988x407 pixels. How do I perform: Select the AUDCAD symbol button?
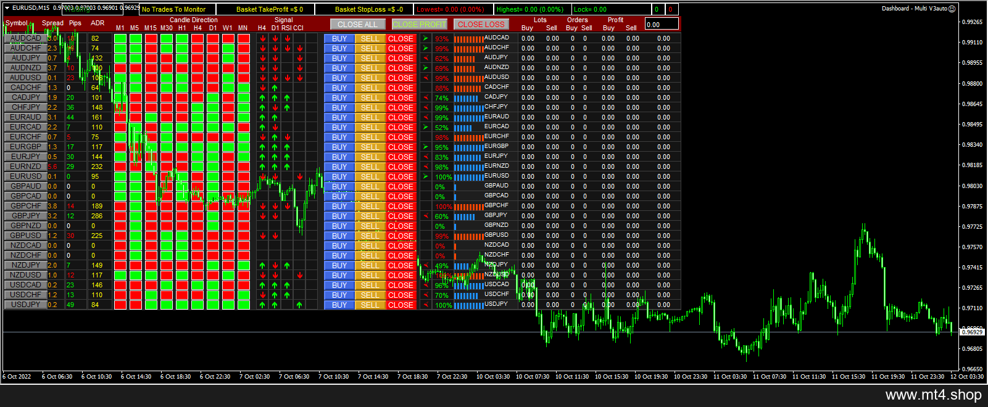[x=25, y=38]
